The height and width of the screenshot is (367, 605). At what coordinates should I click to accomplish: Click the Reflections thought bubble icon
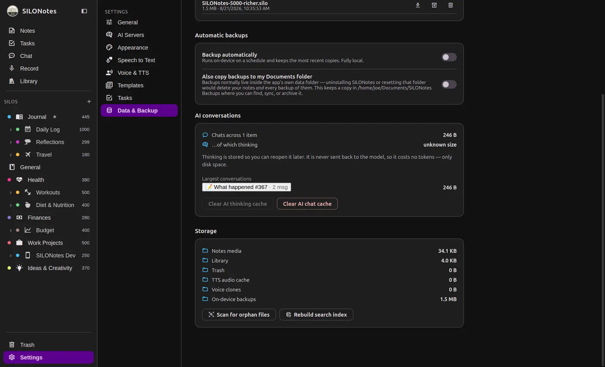(x=28, y=142)
